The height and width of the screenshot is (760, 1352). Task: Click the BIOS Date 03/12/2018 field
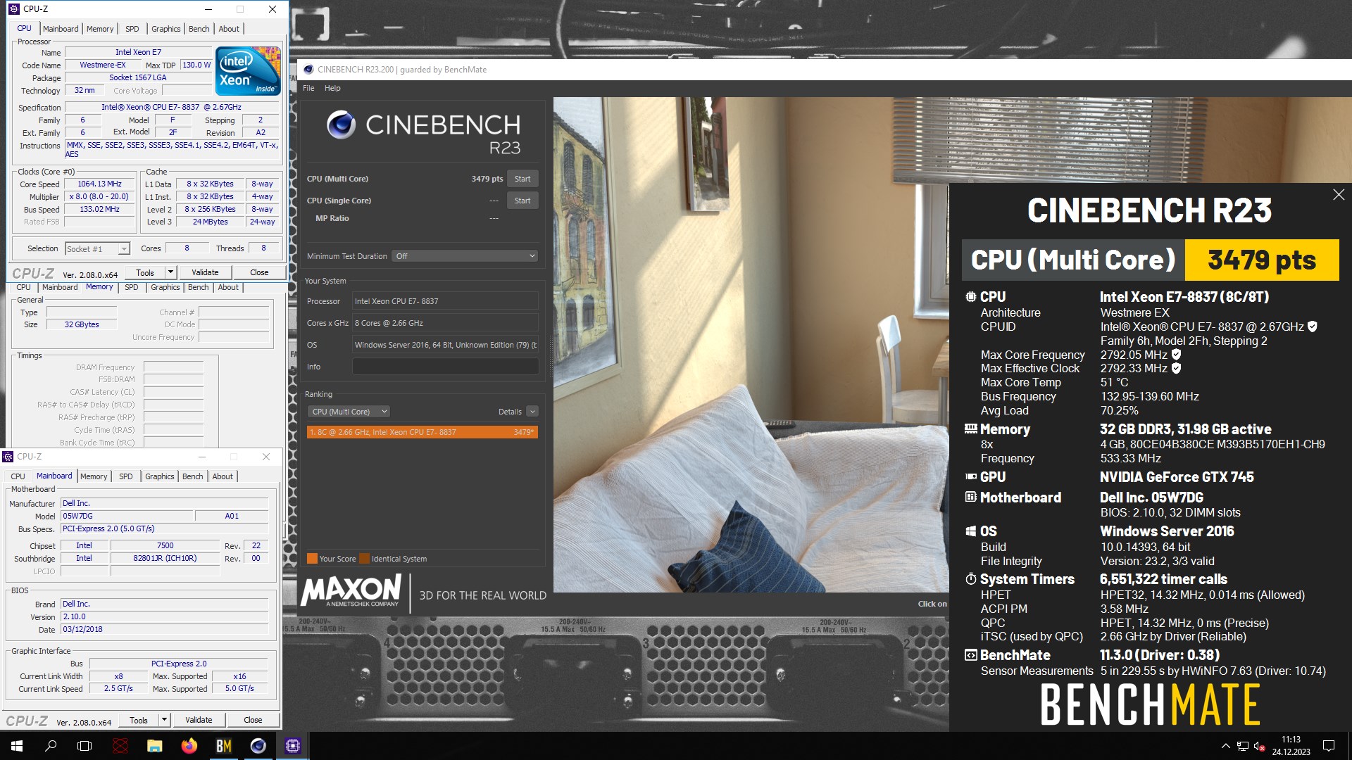[x=164, y=629]
